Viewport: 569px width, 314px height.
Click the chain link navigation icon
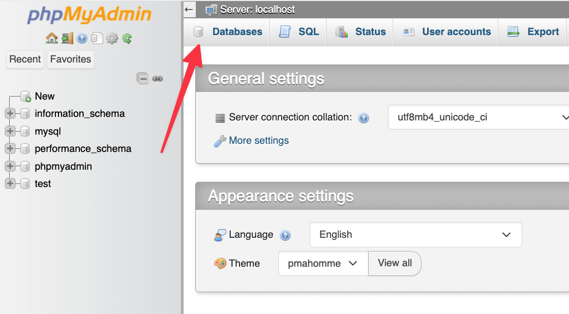pos(158,79)
